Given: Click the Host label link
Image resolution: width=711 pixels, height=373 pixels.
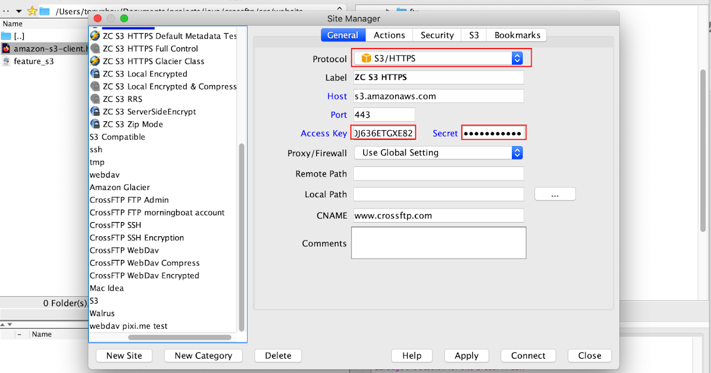Looking at the screenshot, I should tap(337, 96).
